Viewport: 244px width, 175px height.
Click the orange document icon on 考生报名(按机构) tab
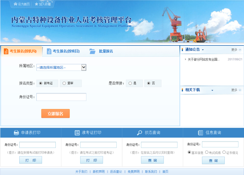(6, 51)
